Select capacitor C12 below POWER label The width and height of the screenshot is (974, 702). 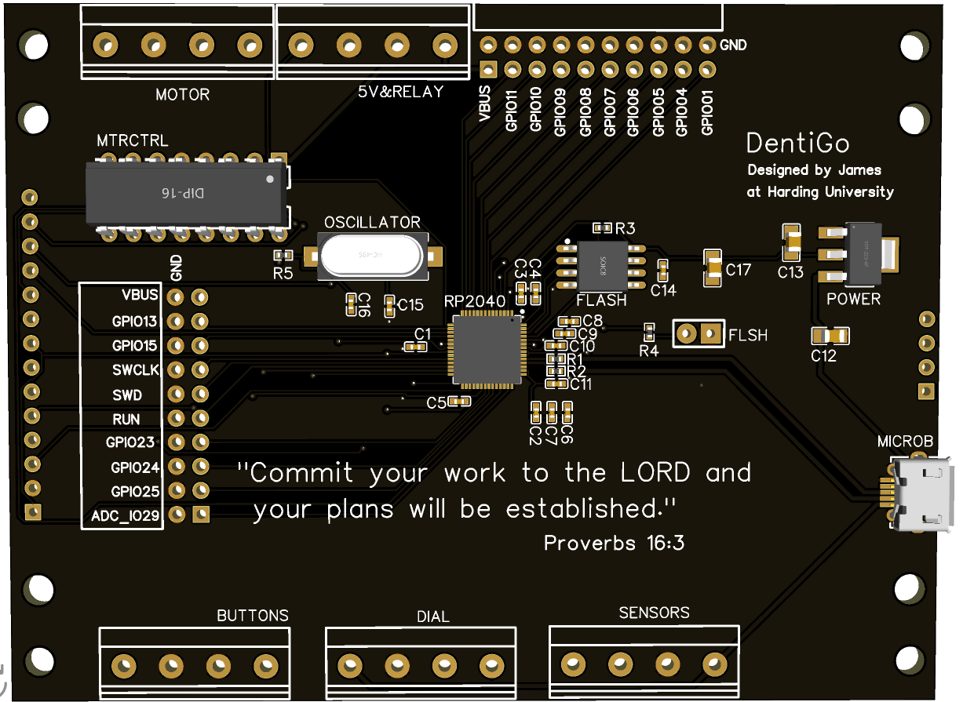pos(830,336)
